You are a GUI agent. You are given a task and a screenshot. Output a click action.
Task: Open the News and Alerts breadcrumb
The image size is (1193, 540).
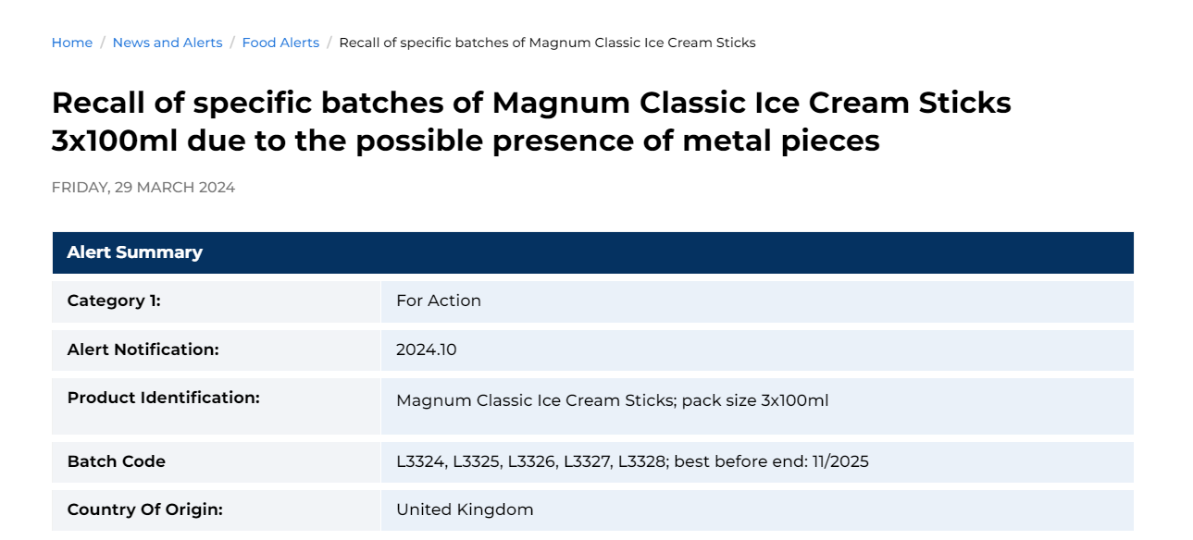168,43
